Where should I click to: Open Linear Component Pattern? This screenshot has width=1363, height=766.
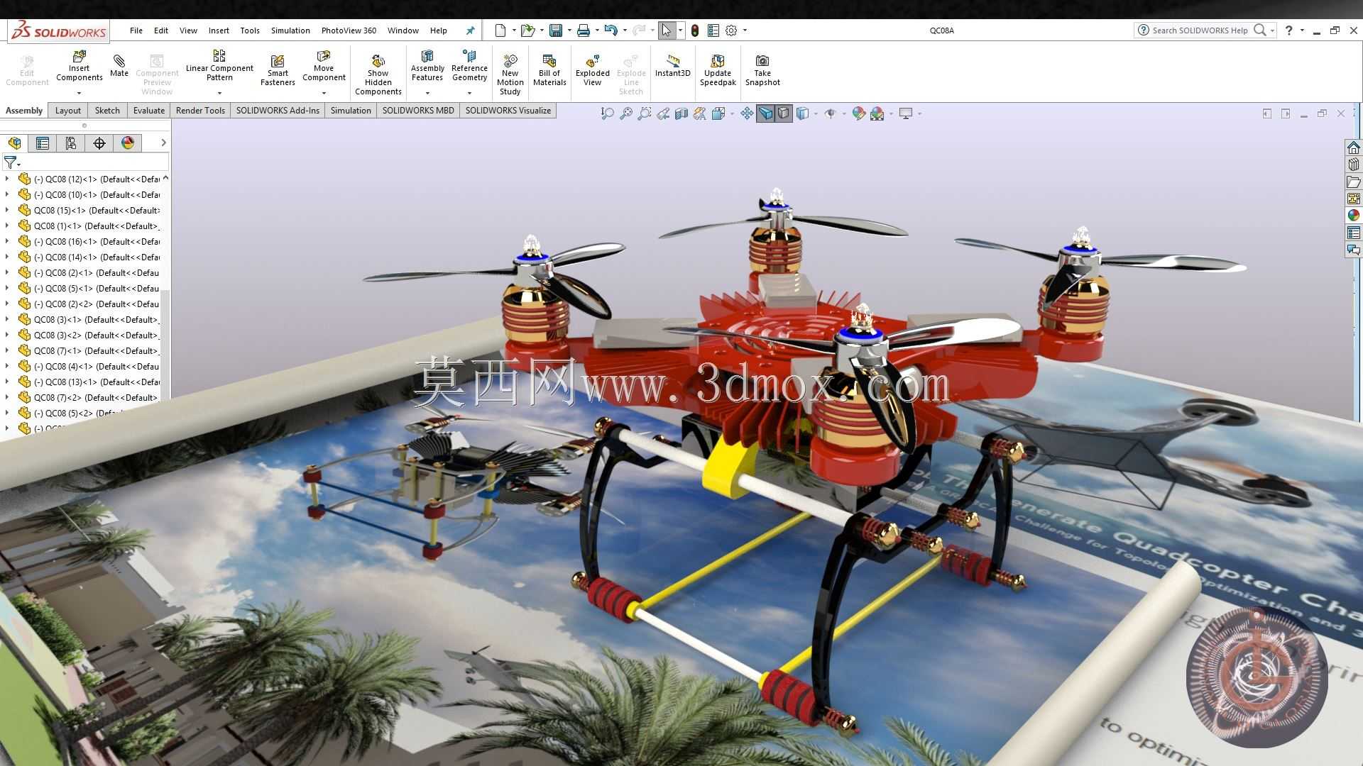tap(219, 66)
